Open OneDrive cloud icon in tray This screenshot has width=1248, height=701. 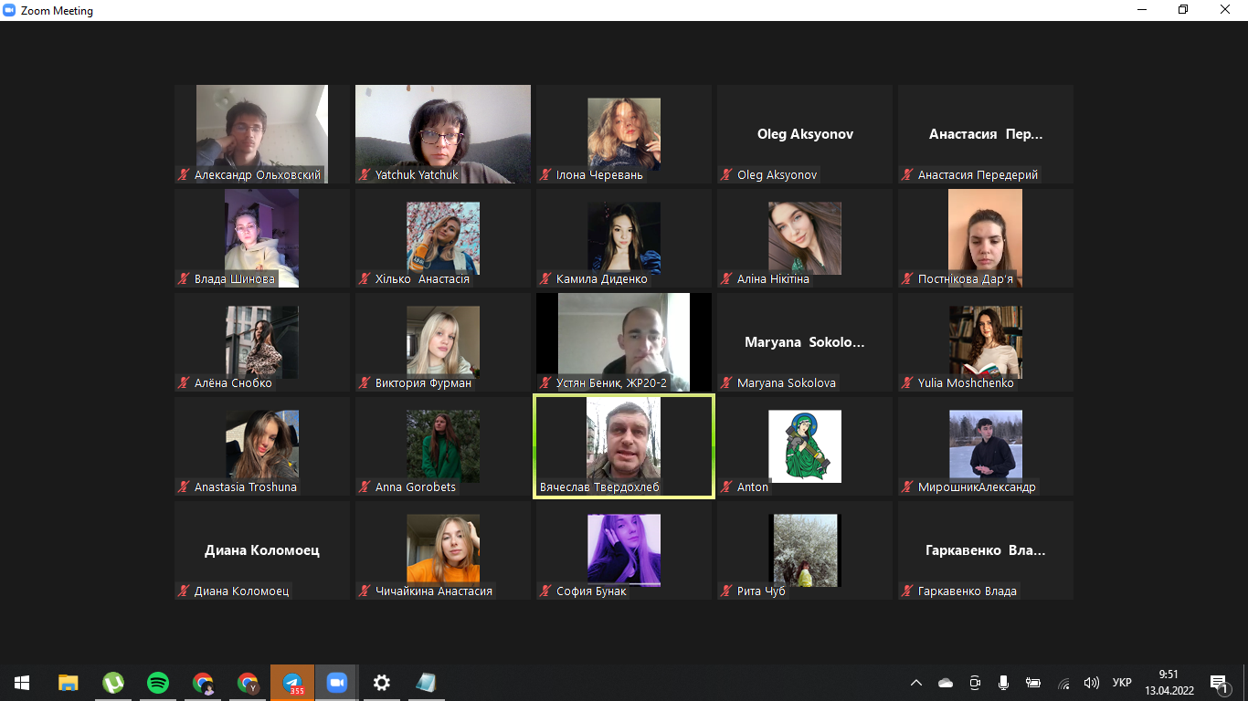946,683
